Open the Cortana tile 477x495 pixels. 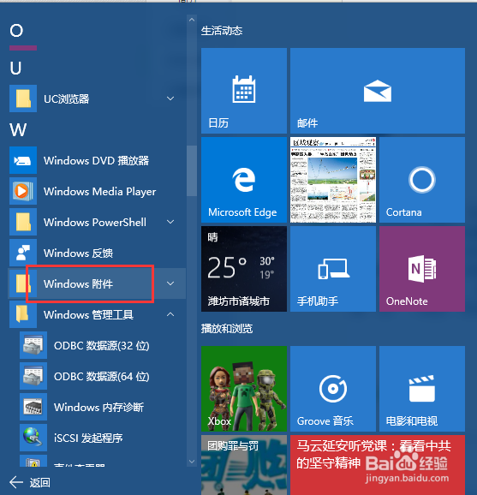pos(422,180)
